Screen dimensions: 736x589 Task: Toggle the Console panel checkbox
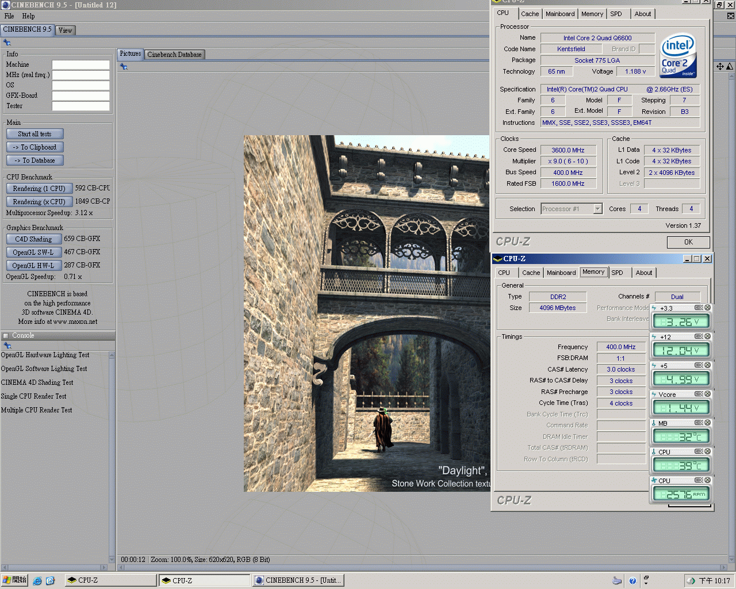(x=6, y=336)
